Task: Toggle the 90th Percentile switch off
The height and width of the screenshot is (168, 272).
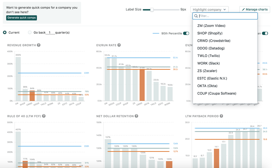Action: coord(186,33)
